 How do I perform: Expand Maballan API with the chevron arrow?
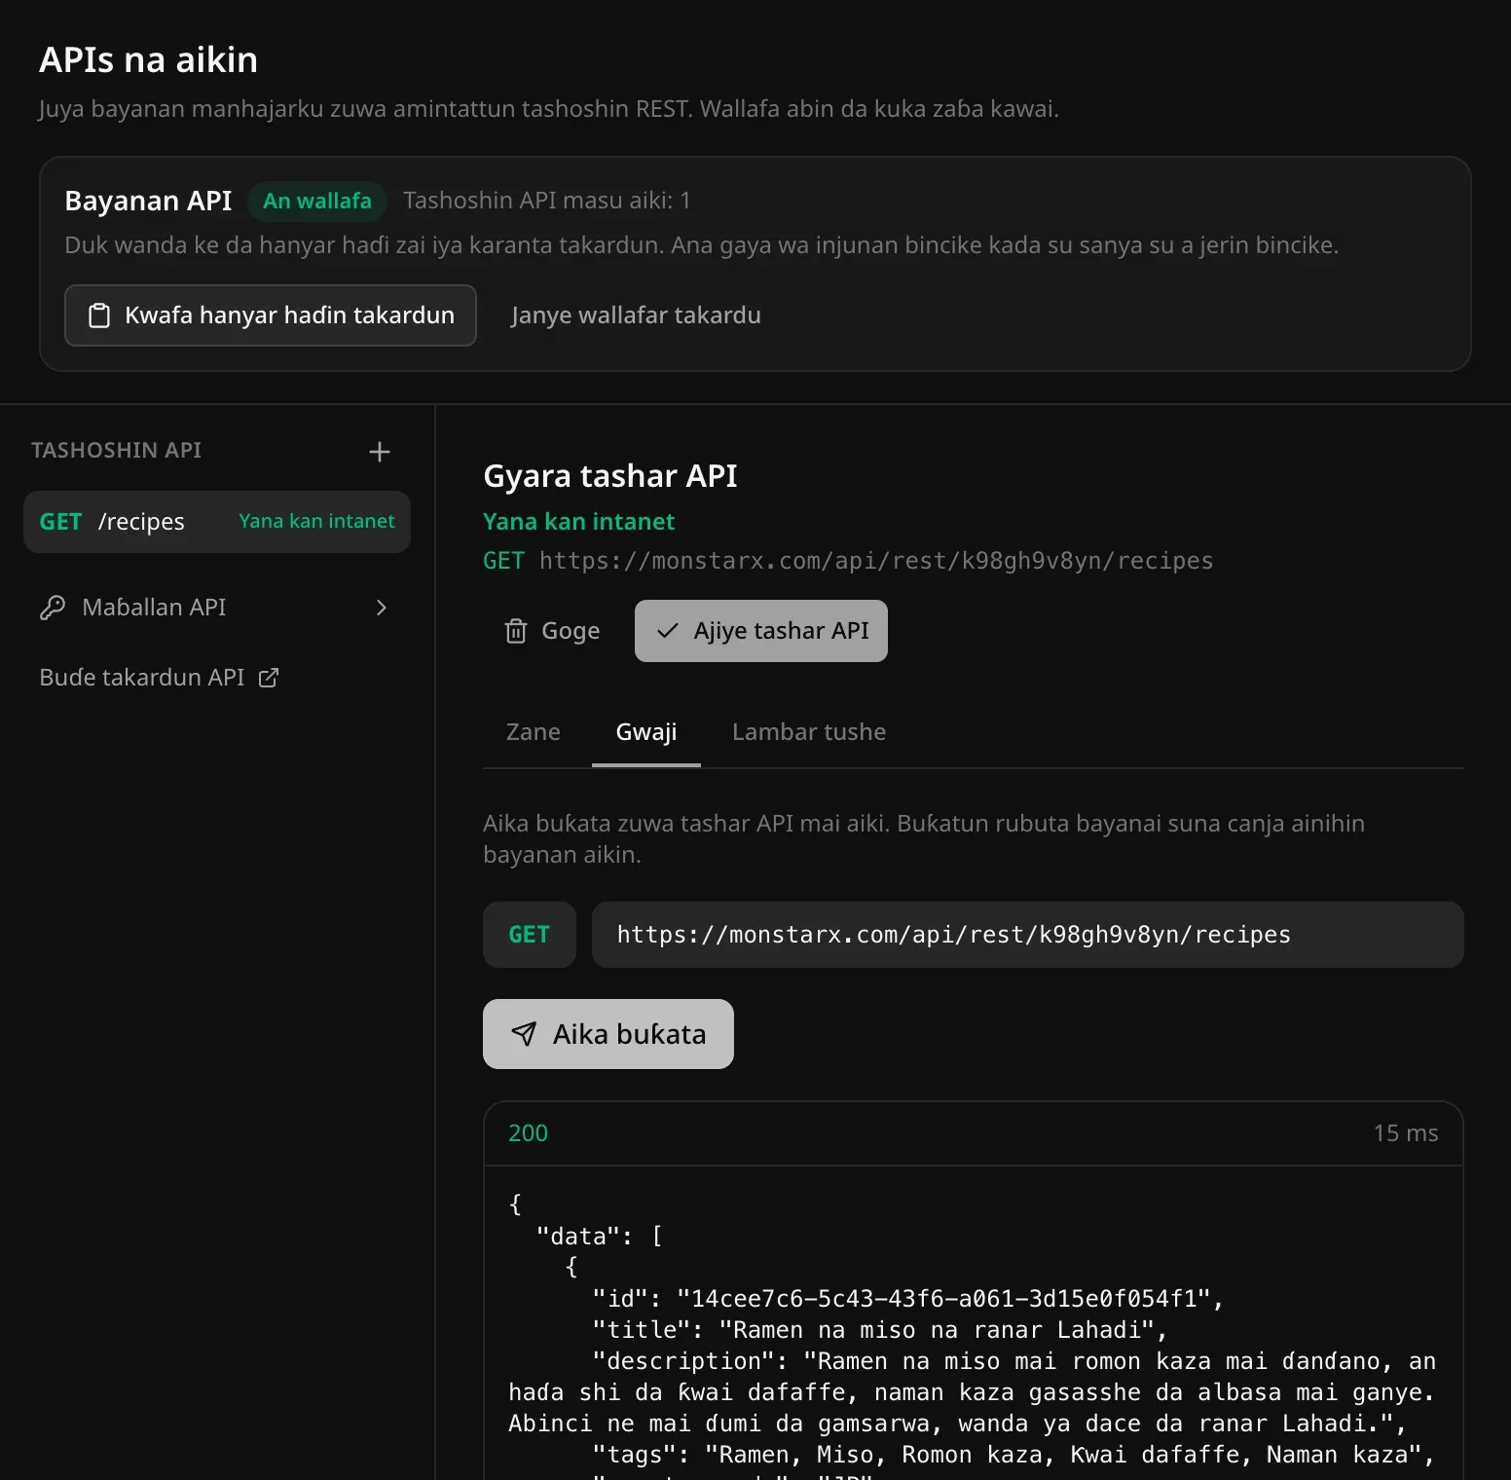382,608
